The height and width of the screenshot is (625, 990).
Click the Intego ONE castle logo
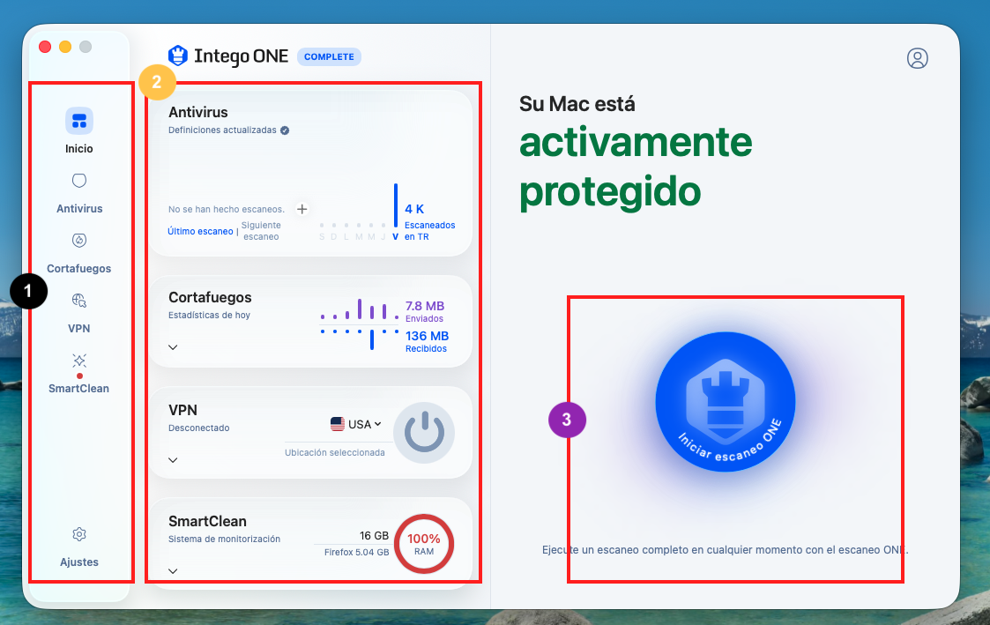coord(178,56)
